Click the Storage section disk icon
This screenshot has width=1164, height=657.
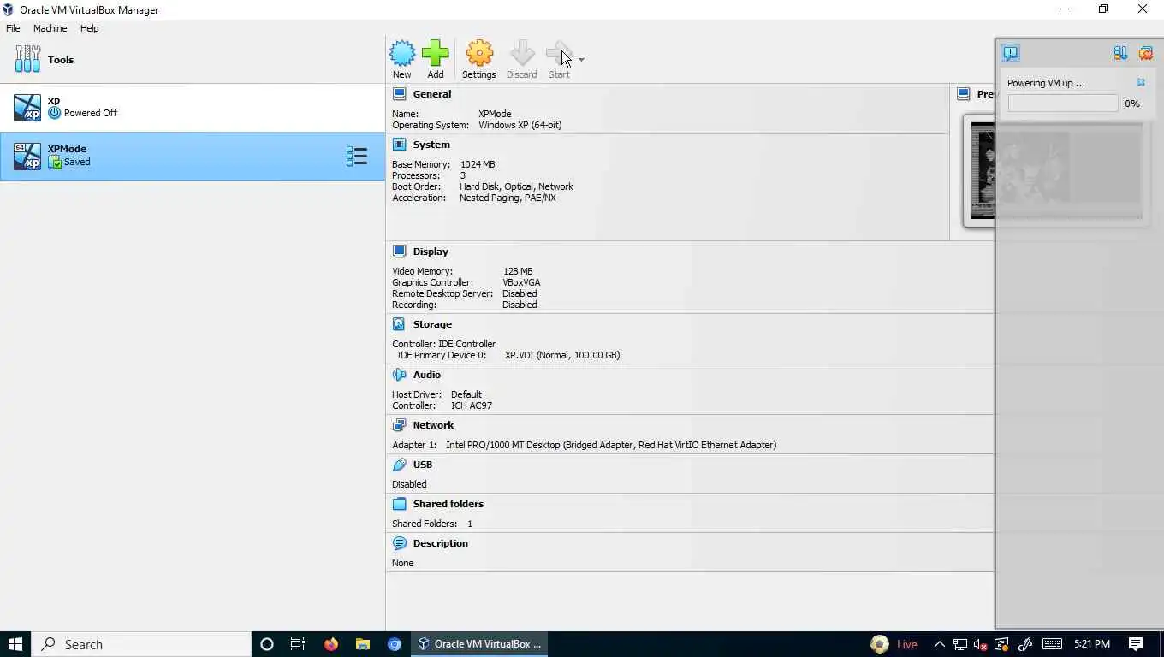click(x=399, y=324)
